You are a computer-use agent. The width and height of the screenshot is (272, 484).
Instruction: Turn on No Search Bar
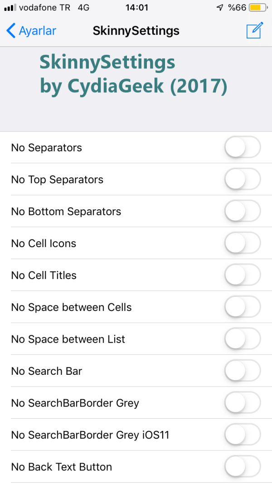tap(243, 371)
